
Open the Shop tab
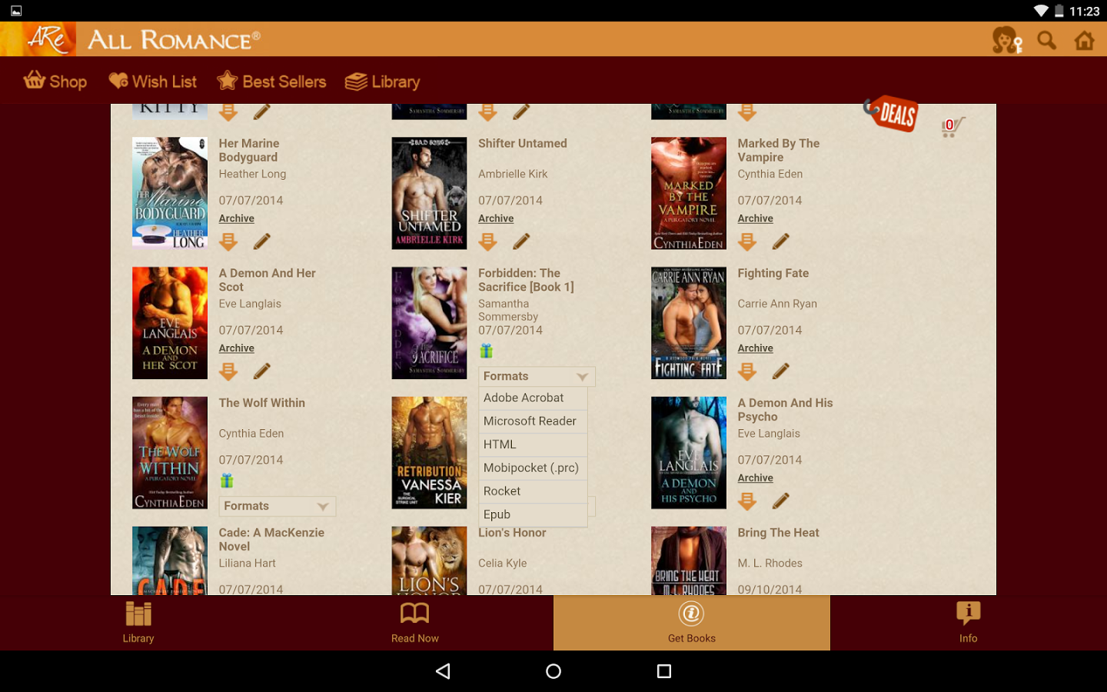click(55, 81)
